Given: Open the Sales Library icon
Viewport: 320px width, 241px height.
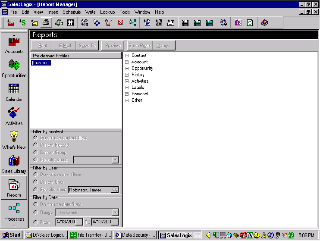Looking at the screenshot, I should coord(14,164).
